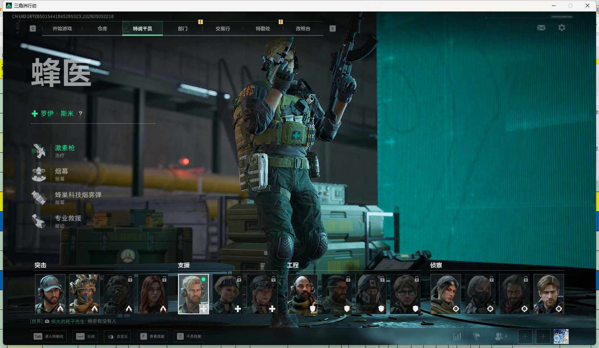Image resolution: width=599 pixels, height=348 pixels.
Task: Select the locked blonde woman support operator
Action: (228, 294)
